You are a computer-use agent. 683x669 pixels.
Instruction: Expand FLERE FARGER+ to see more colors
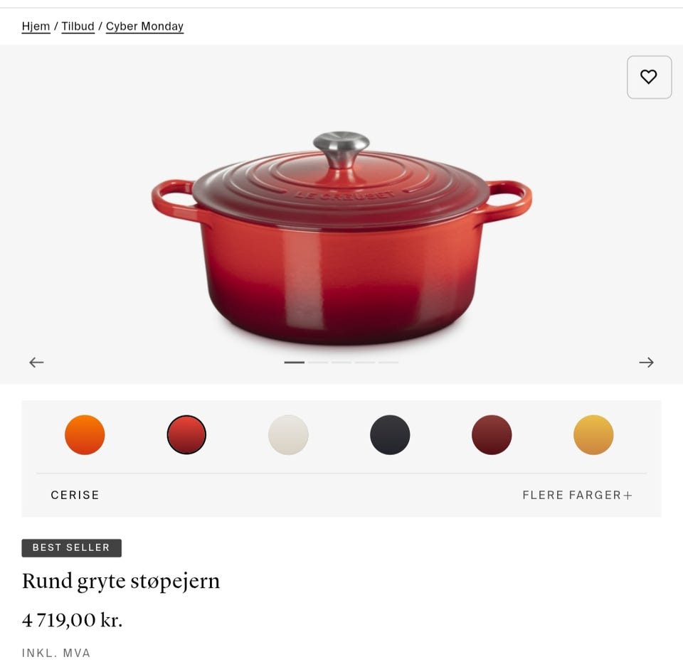(577, 495)
